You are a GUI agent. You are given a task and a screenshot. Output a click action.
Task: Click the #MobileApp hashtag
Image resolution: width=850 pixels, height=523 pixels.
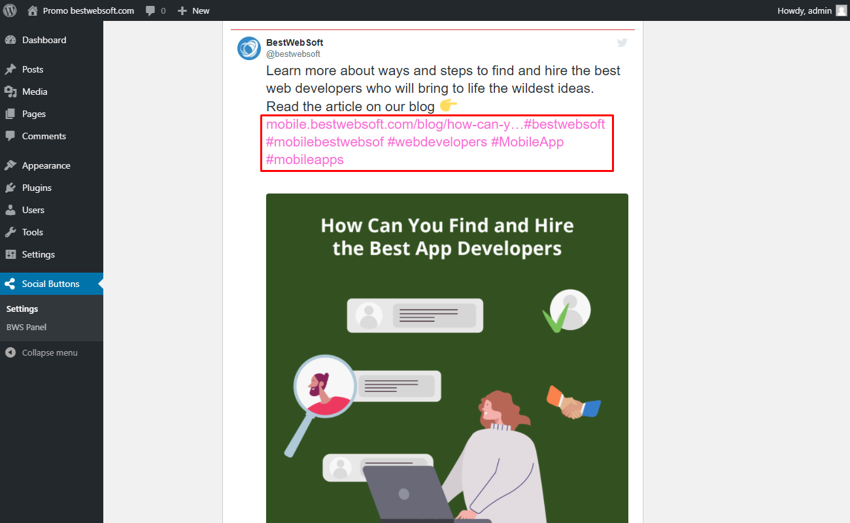[x=528, y=142]
